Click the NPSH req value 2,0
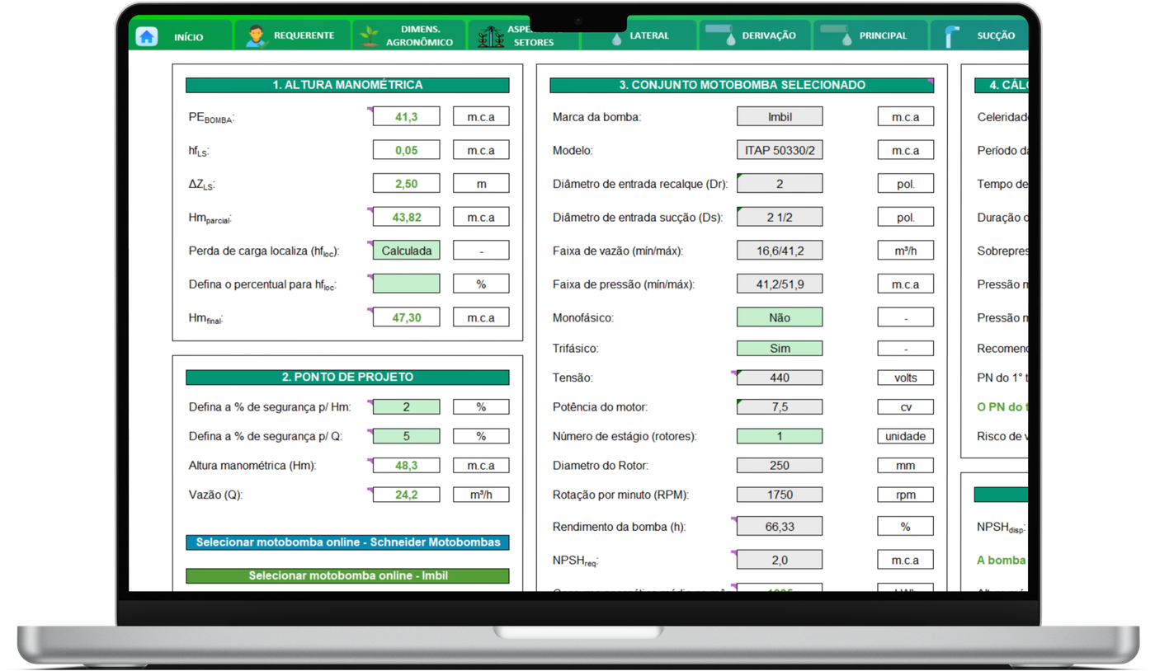Screen dimensions: 1155x671 click(x=780, y=560)
